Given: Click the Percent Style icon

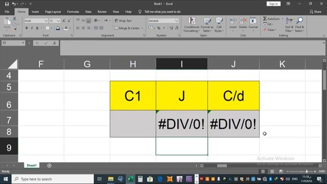Looking at the screenshot, I should pyautogui.click(x=159, y=28).
